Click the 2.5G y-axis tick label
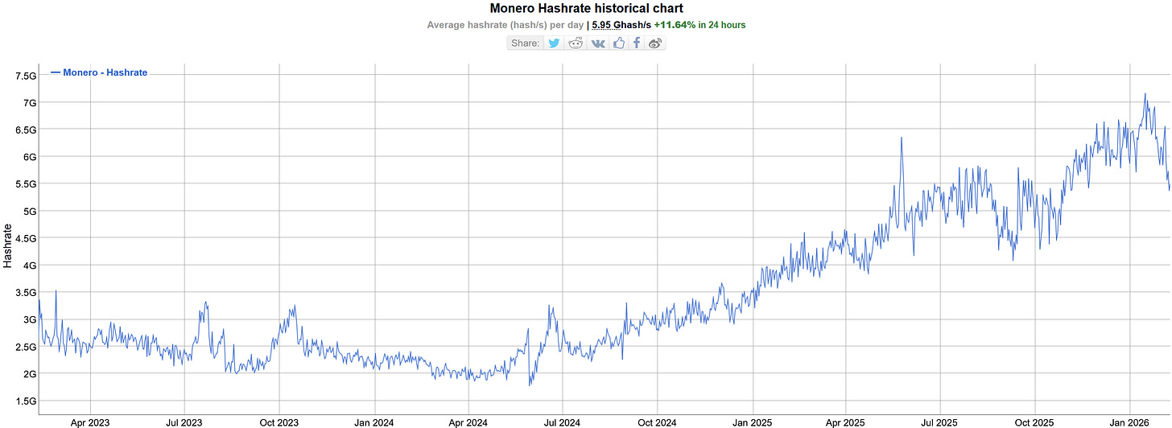The image size is (1172, 428). click(x=26, y=347)
